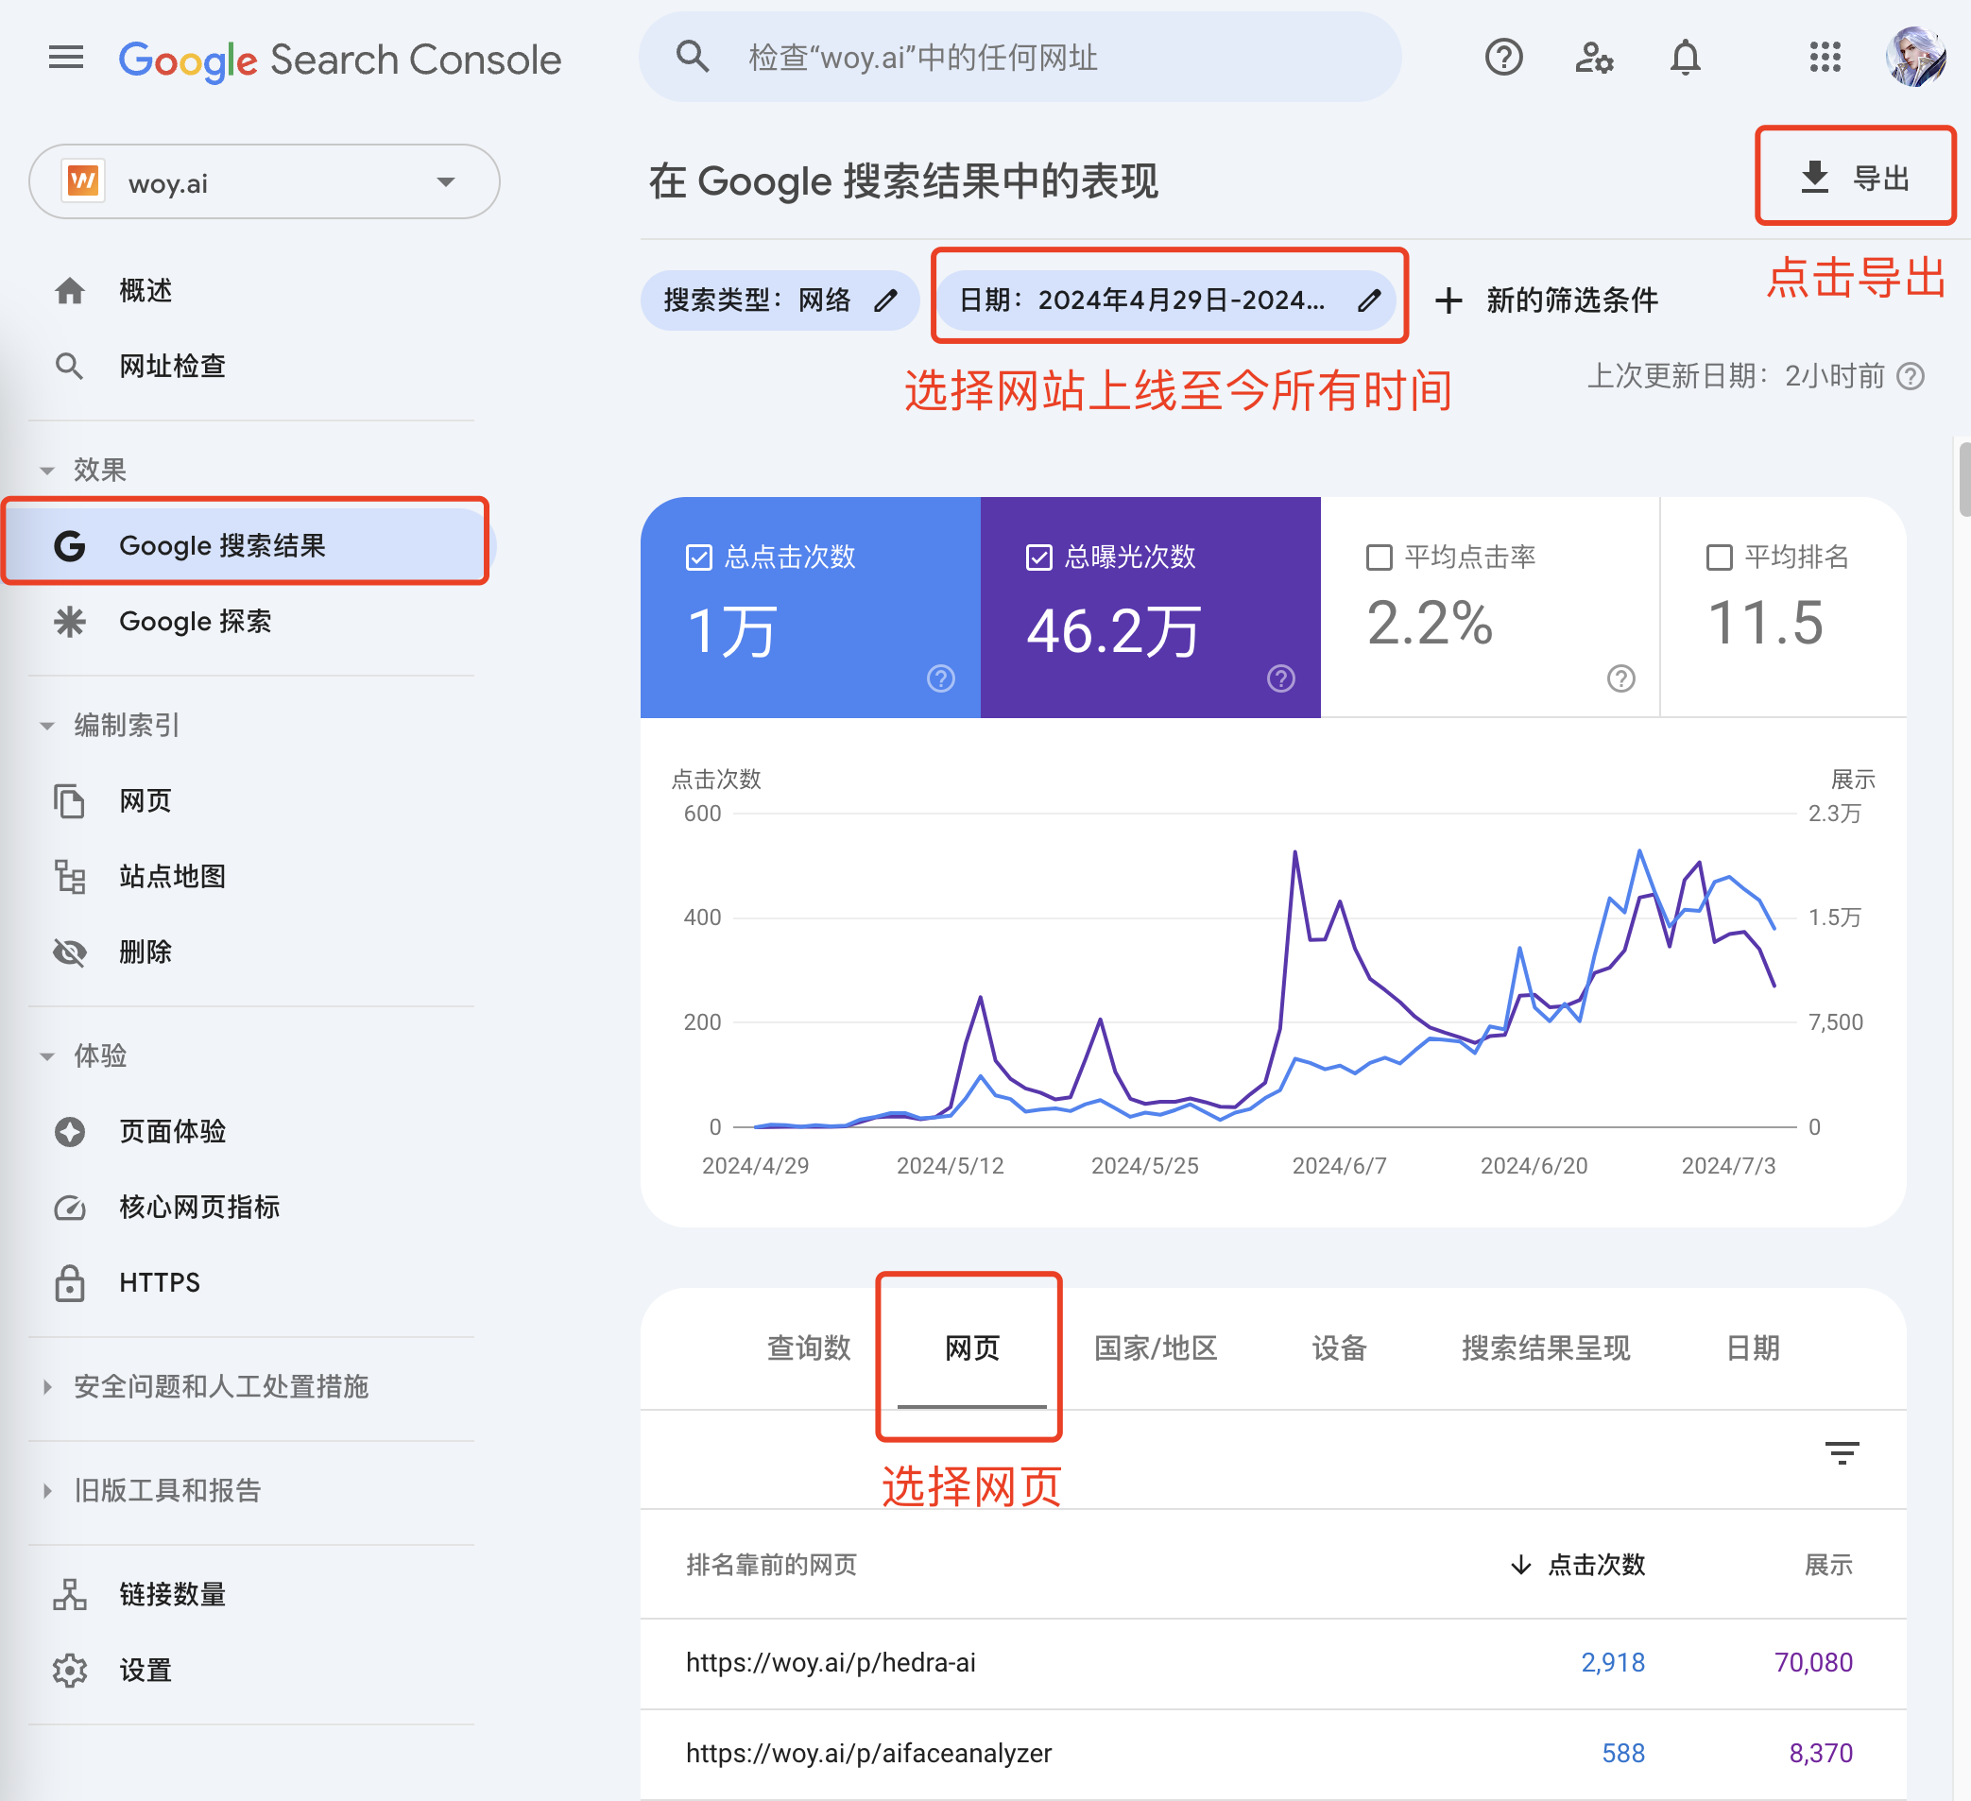The height and width of the screenshot is (1801, 1971).
Task: Open the hamburger main menu
Action: coord(65,58)
